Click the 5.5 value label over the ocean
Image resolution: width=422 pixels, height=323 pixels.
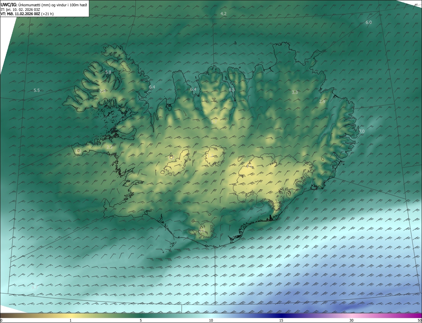37,90
